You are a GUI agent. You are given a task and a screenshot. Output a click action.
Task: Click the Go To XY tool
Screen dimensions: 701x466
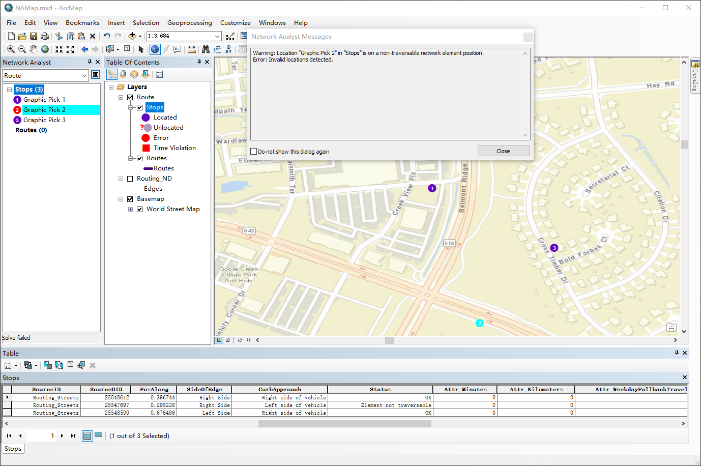228,49
